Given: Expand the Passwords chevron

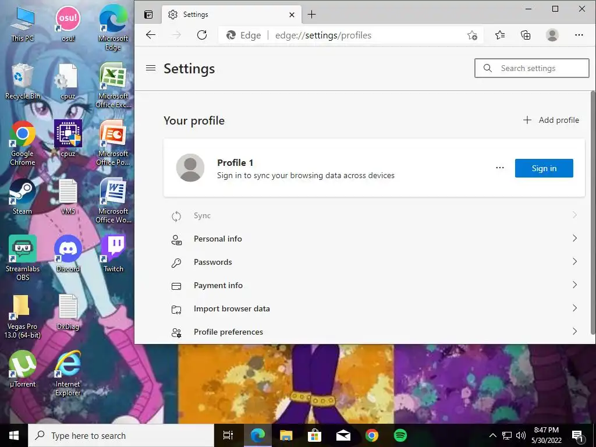Looking at the screenshot, I should coord(574,261).
